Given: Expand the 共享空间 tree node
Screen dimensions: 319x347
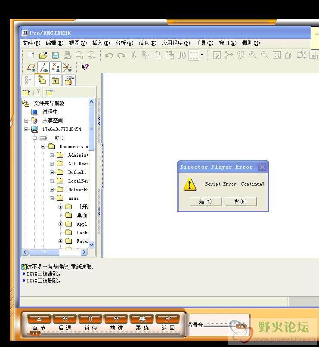Looking at the screenshot, I should coord(26,121).
